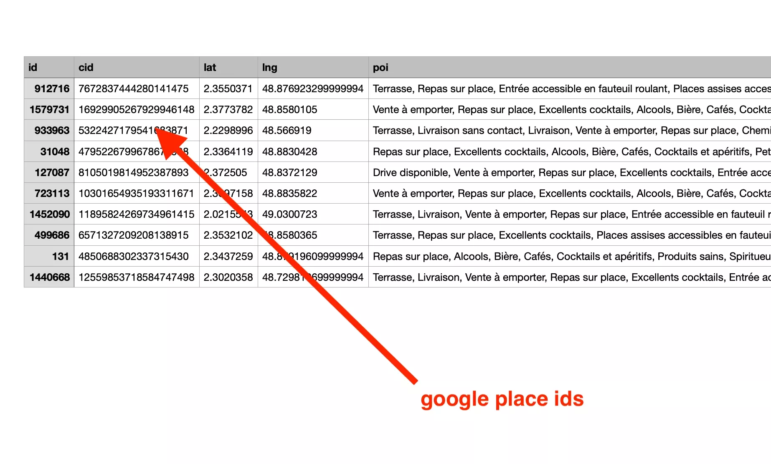The width and height of the screenshot is (771, 464).
Task: Select row header 1579731
Action: [49, 109]
